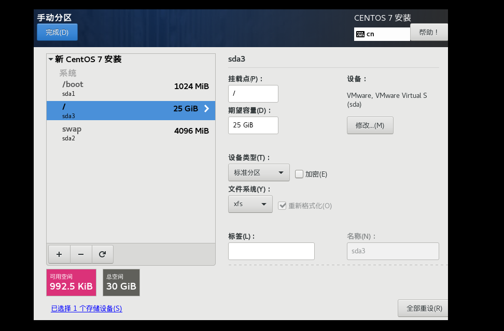This screenshot has height=331, width=504.
Task: Collapse the 新 CentOS 7 安装 tree
Action: (x=51, y=59)
